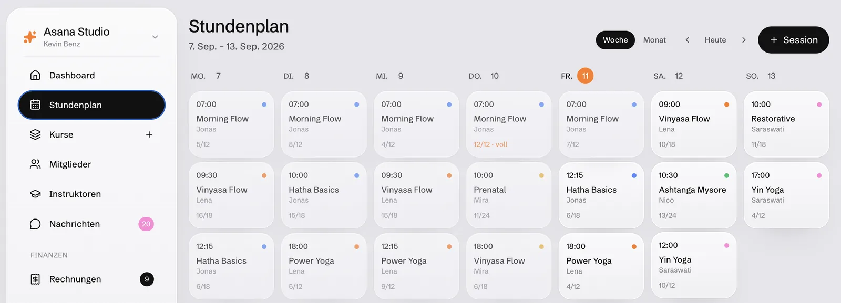Click yellow dot on Prenatal card

(541, 175)
